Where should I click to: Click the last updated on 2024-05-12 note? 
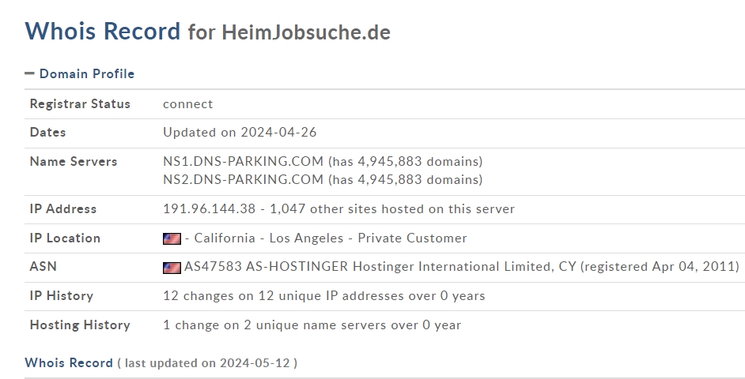tap(207, 363)
